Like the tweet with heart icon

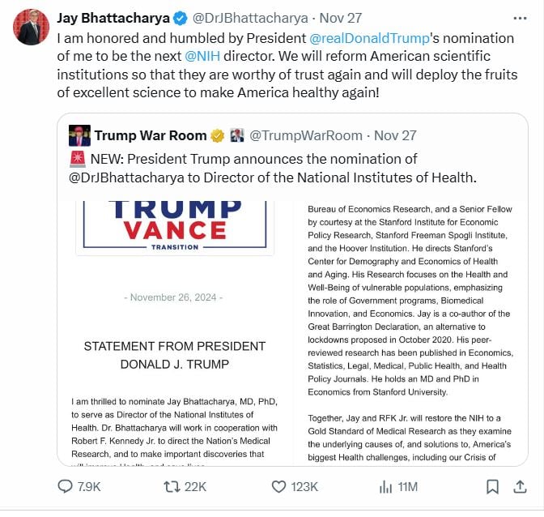click(278, 486)
